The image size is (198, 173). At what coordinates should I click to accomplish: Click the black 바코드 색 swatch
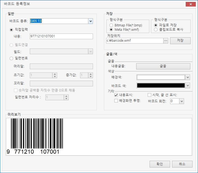click(x=161, y=86)
